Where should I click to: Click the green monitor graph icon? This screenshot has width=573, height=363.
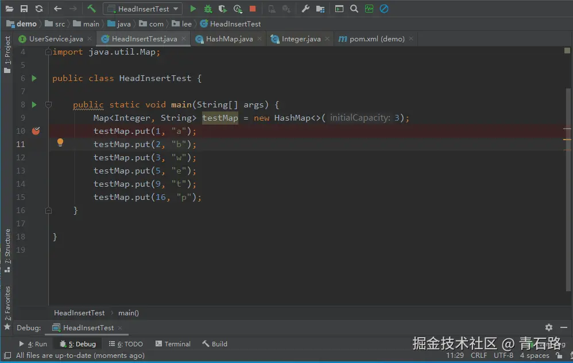pos(369,9)
